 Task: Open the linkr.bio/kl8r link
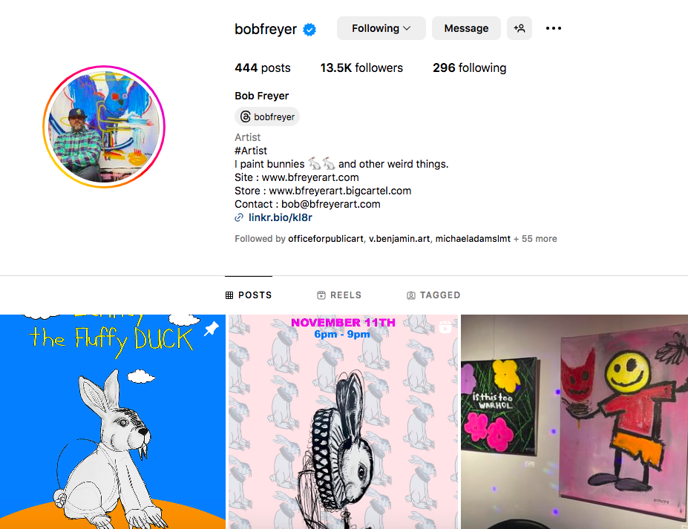click(x=281, y=217)
